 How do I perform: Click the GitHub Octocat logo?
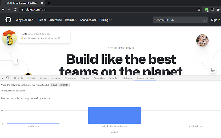tap(8, 20)
